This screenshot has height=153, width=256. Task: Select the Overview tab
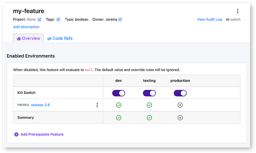(x=28, y=38)
